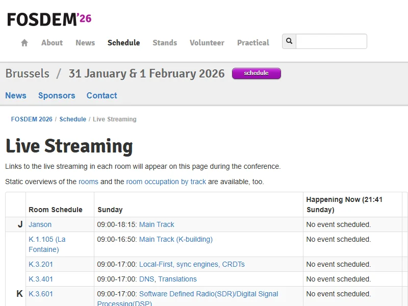Open the Volunteer menu item
This screenshot has height=306, width=408.
point(207,43)
